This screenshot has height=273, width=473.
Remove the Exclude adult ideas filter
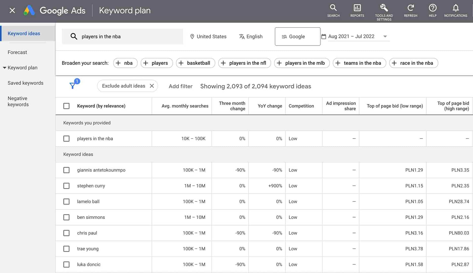(152, 86)
